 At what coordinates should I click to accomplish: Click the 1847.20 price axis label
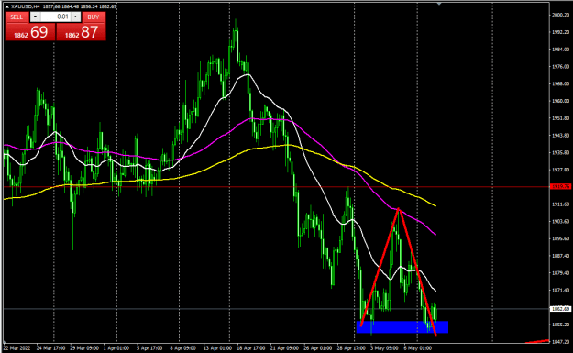point(560,342)
